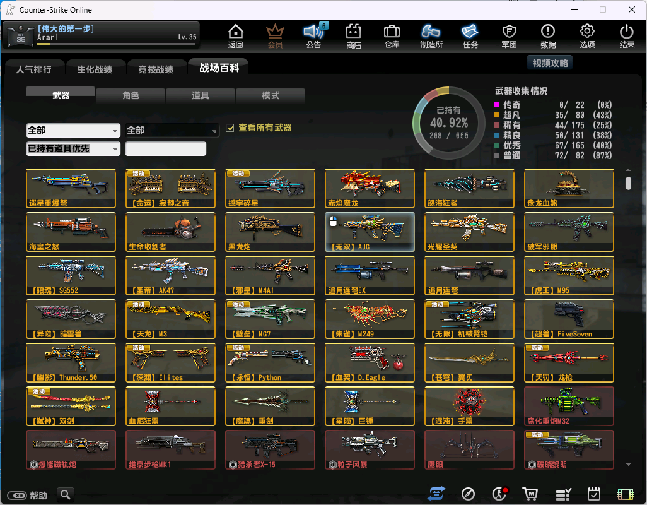Click the checklist icon in bottom bar

pos(563,494)
